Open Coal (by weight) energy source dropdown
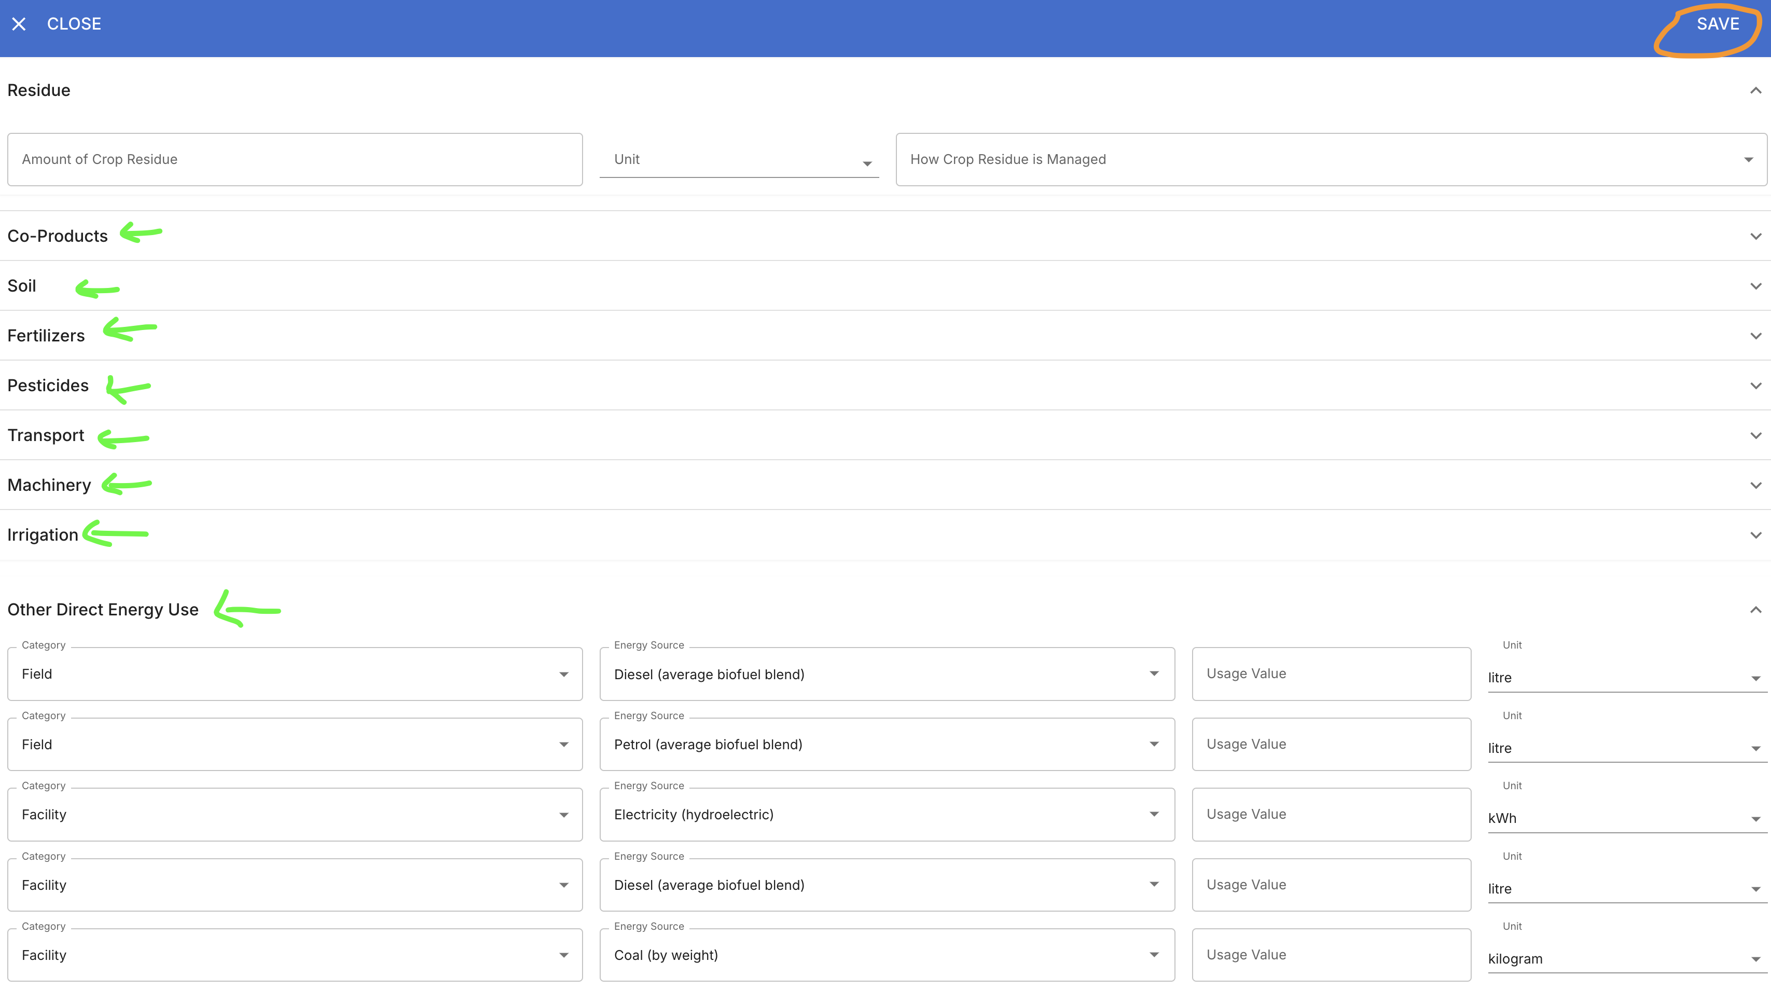This screenshot has height=990, width=1771. click(x=886, y=955)
